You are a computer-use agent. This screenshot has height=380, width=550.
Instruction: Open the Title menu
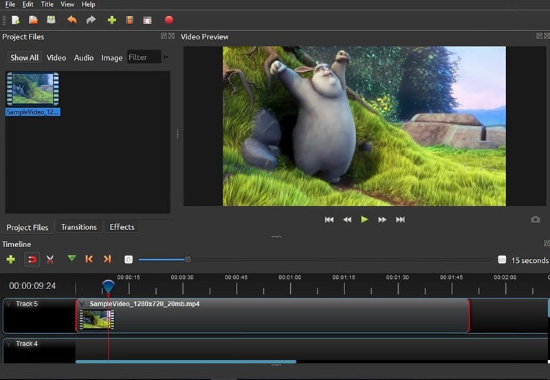[x=47, y=4]
